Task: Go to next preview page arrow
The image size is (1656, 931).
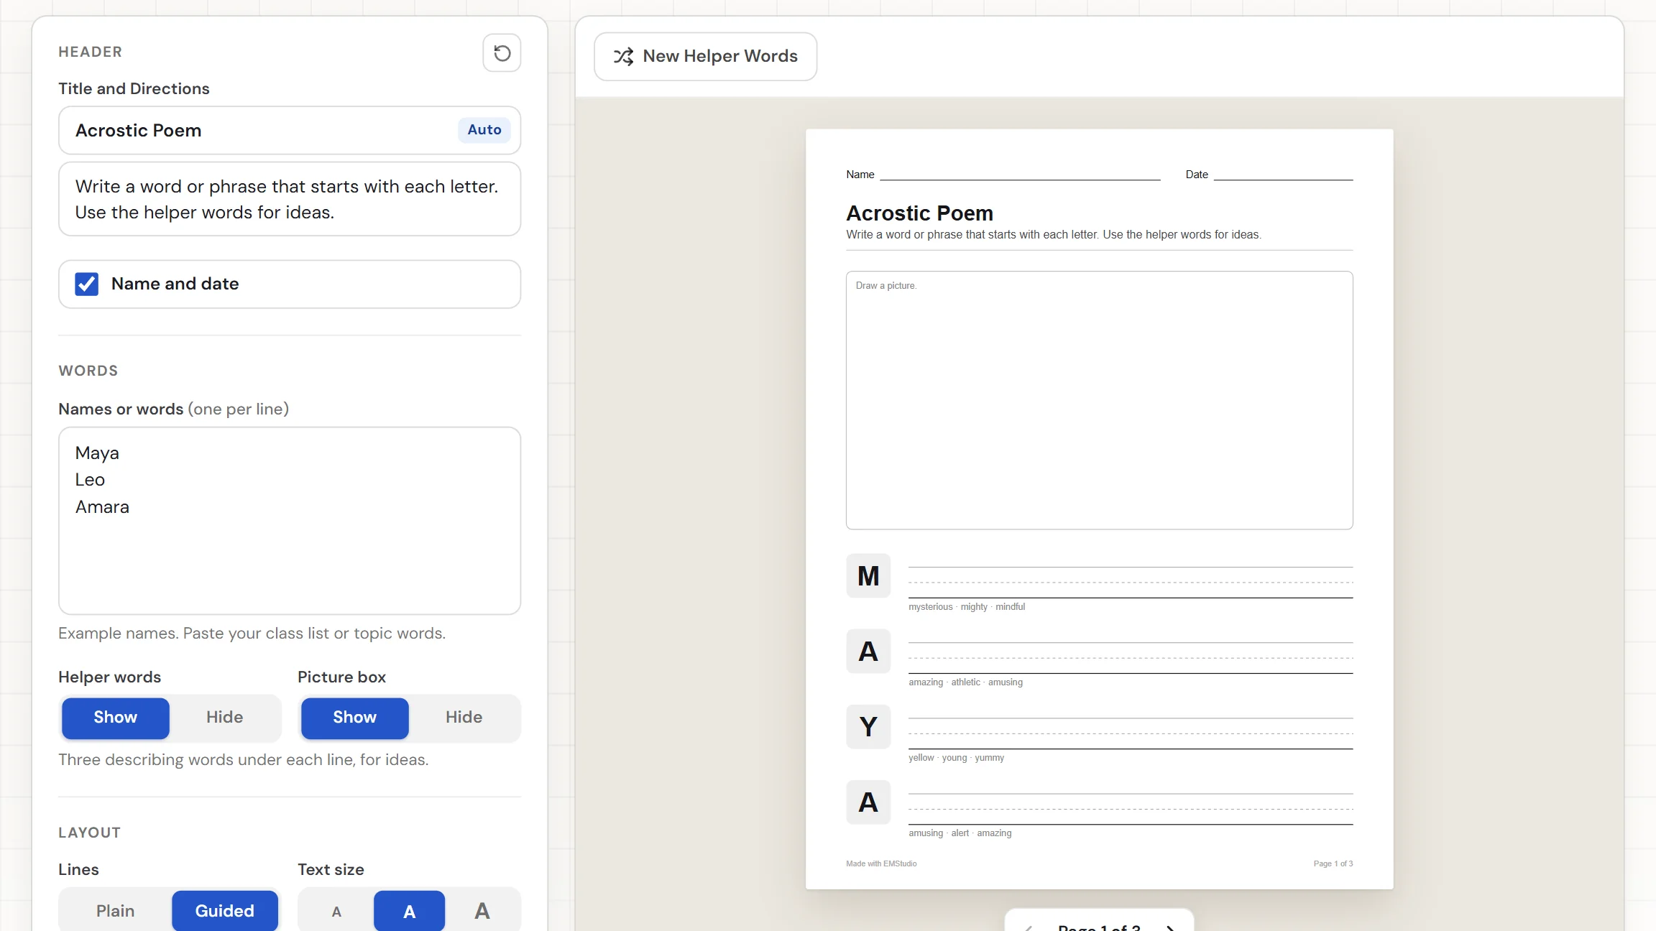Action: tap(1170, 928)
